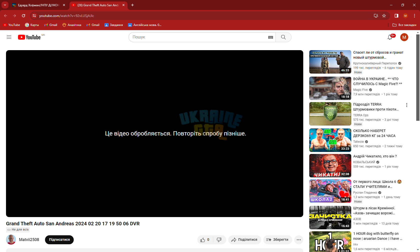Expand the tab search dropdown arrow
The image size is (420, 252).
[x=5, y=5]
